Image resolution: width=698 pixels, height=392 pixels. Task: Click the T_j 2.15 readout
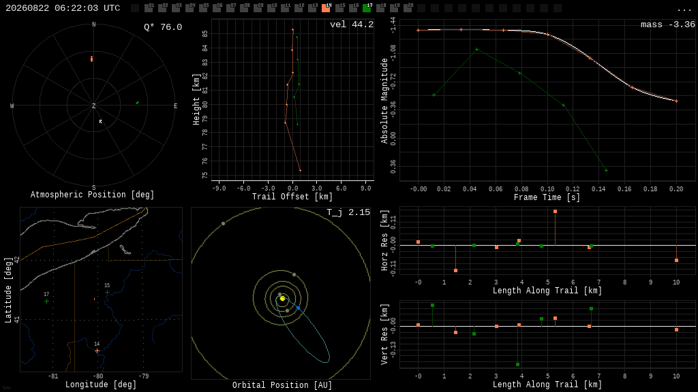click(x=348, y=212)
